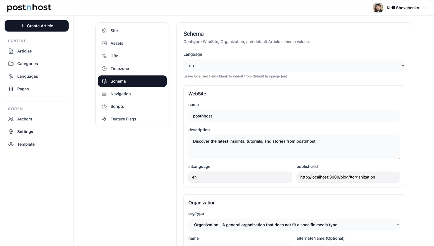Click the Pages layers icon
This screenshot has height=246, width=434.
coord(11,89)
